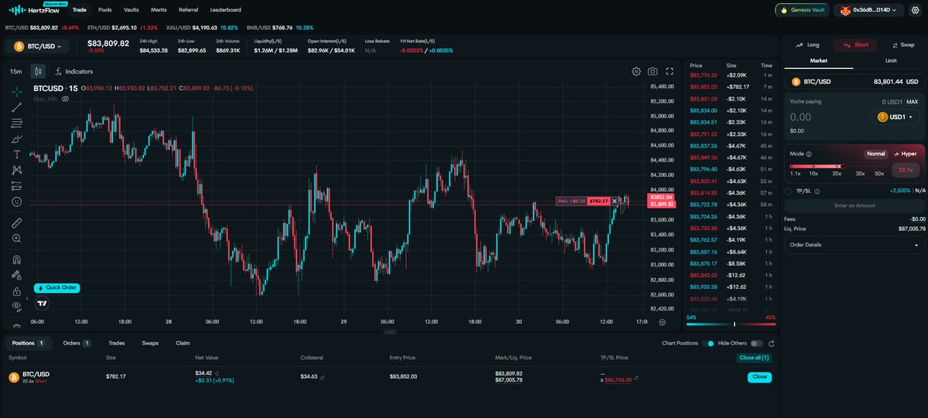Open the candlestick chart style selector
Screen dimensions: 928x418
click(38, 71)
